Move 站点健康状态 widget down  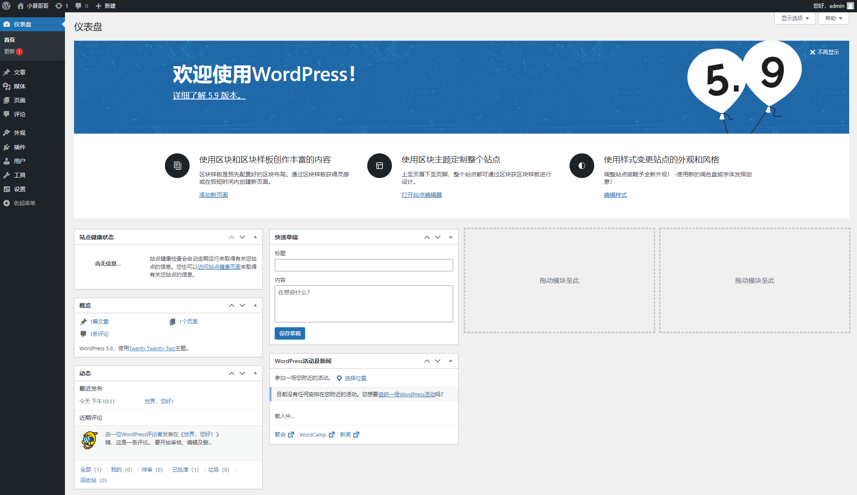pos(242,237)
